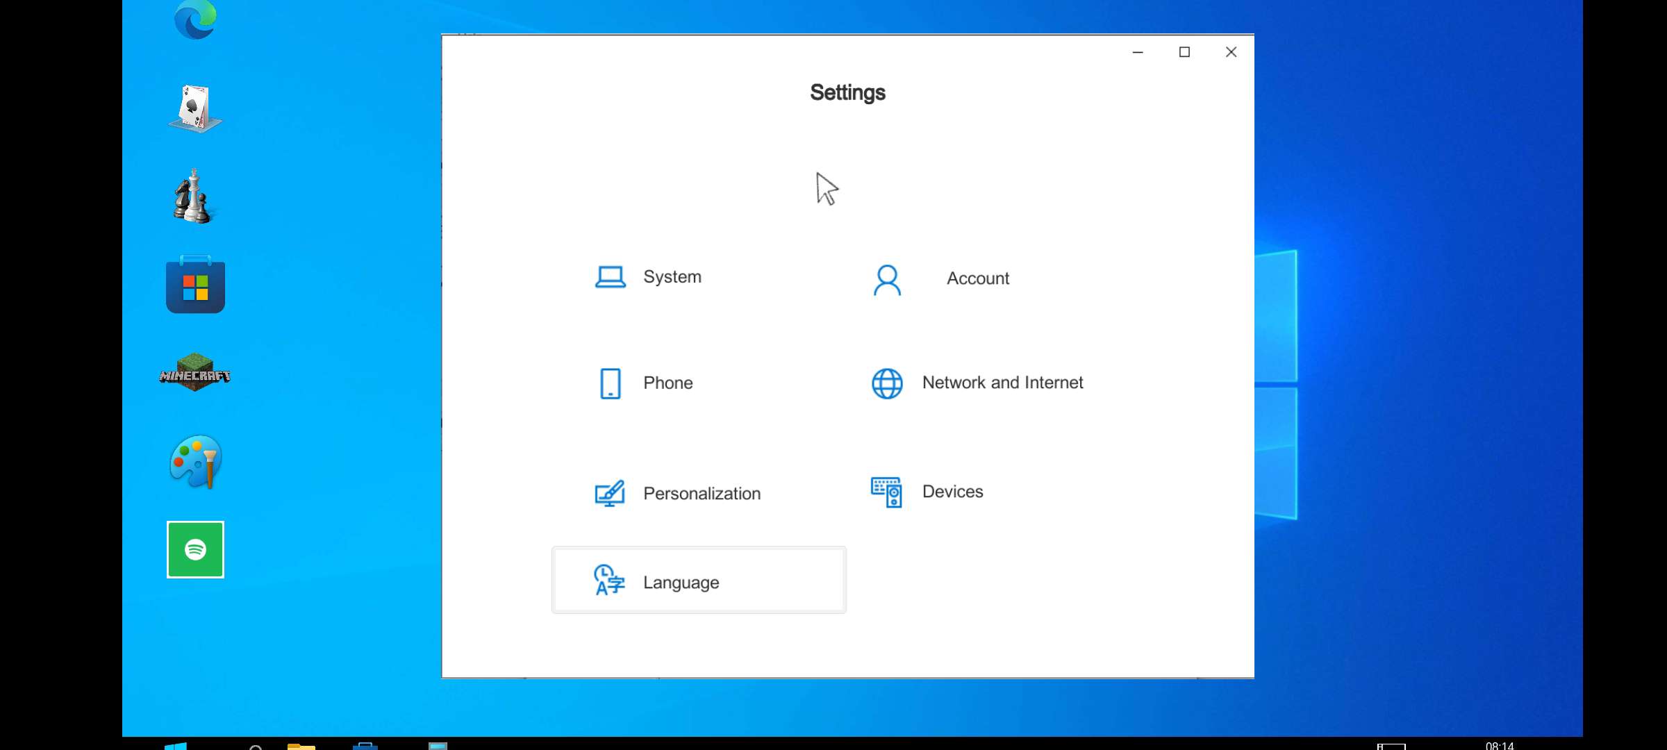Image resolution: width=1667 pixels, height=750 pixels.
Task: Minimize the Settings window
Action: (1138, 52)
